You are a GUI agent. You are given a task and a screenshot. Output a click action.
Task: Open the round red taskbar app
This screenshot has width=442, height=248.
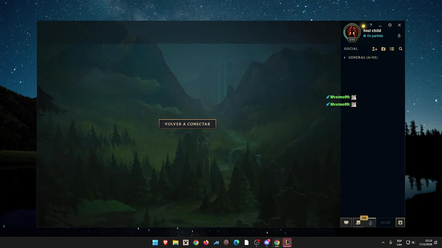226,242
